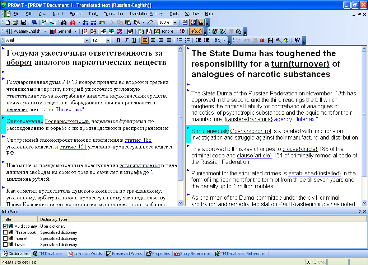Open the Translation Memory menu
Screen dimensions: 368x265
[x=146, y=14]
